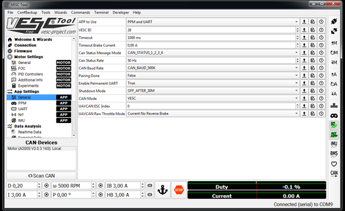Write motor configuration icon
345x211 pixels.
pos(334,62)
